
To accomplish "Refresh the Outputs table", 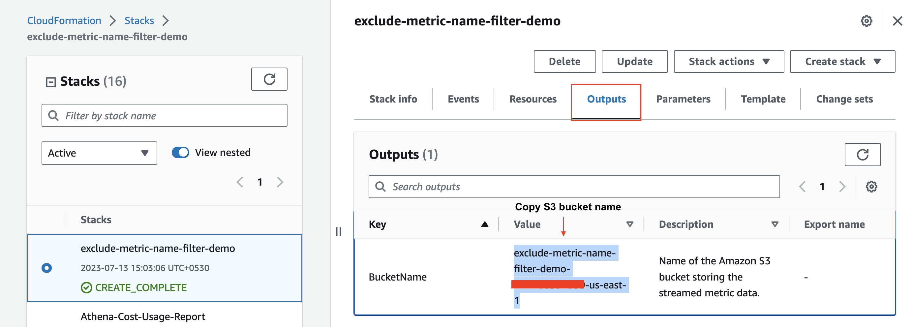I will coord(863,154).
